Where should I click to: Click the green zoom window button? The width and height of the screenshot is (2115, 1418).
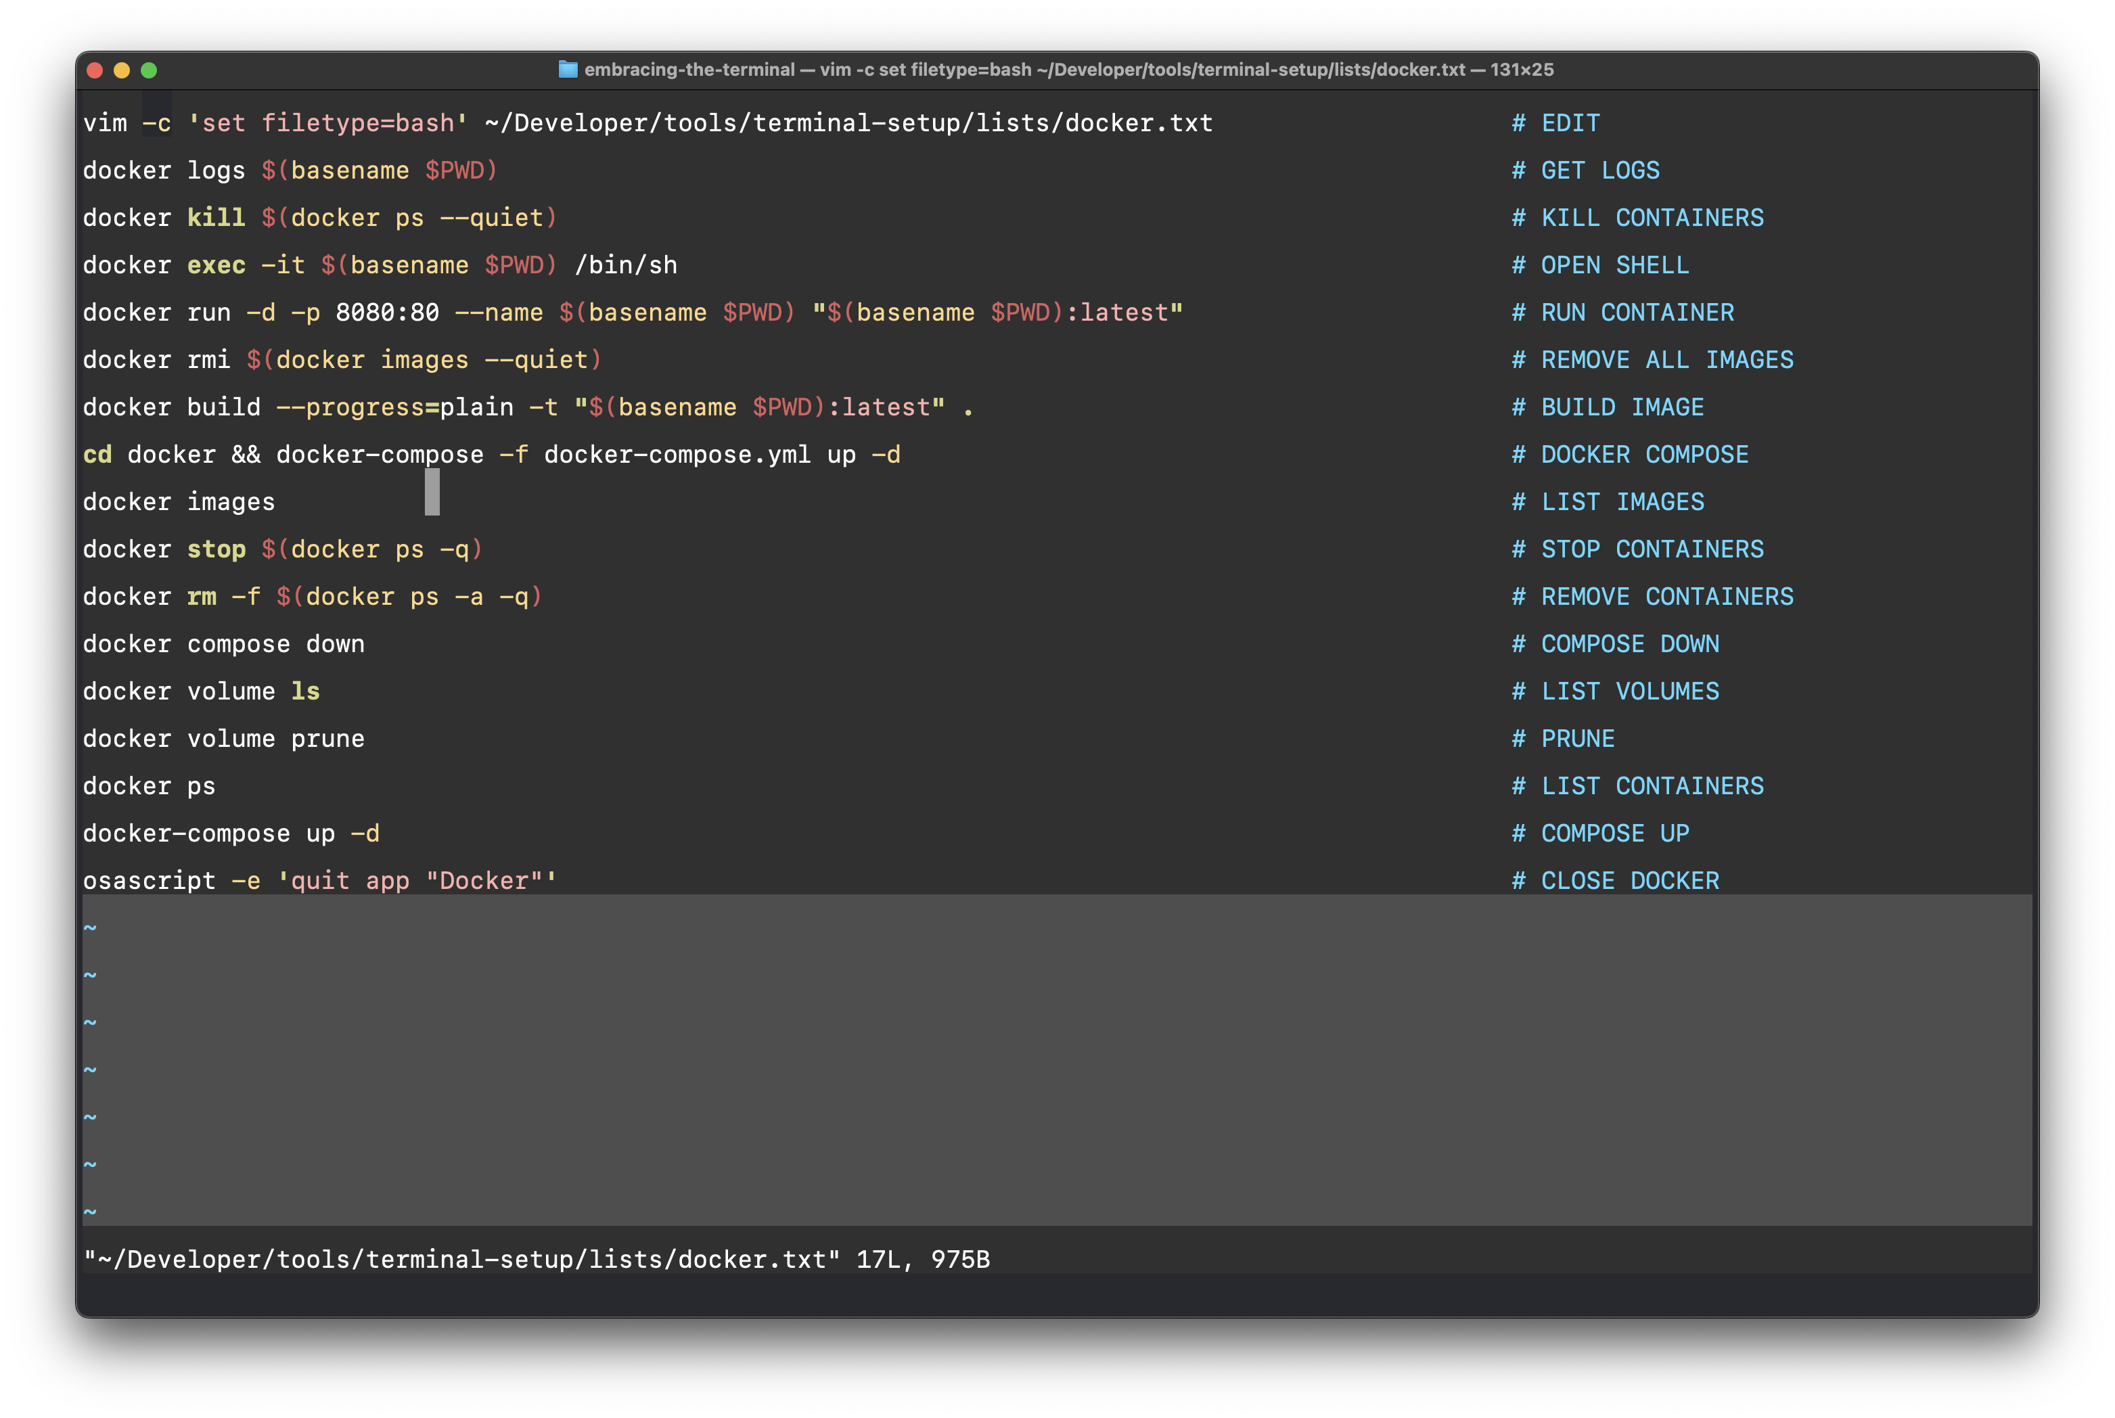click(150, 70)
